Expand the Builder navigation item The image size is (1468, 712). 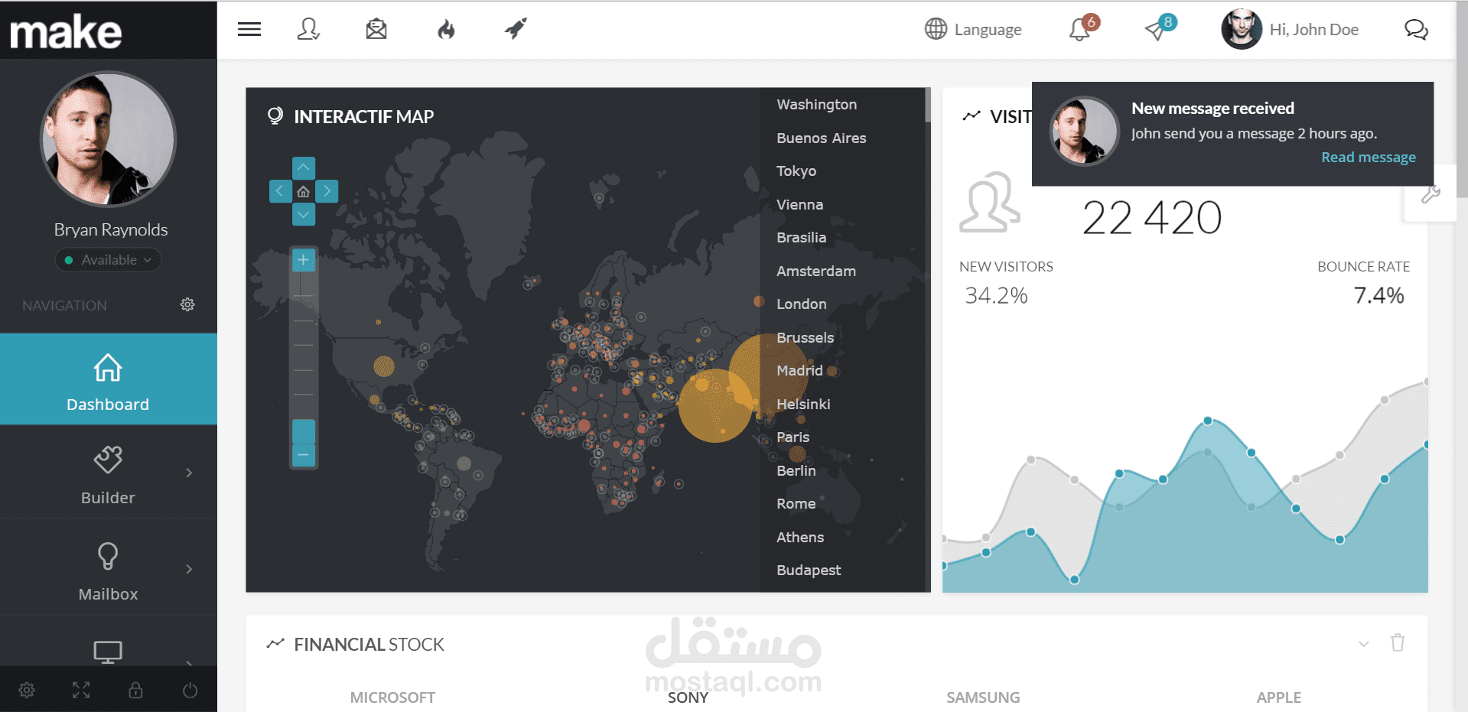click(x=108, y=473)
